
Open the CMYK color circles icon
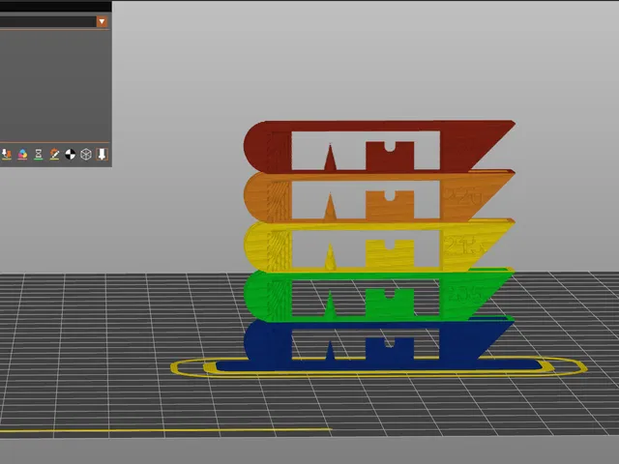[x=22, y=155]
